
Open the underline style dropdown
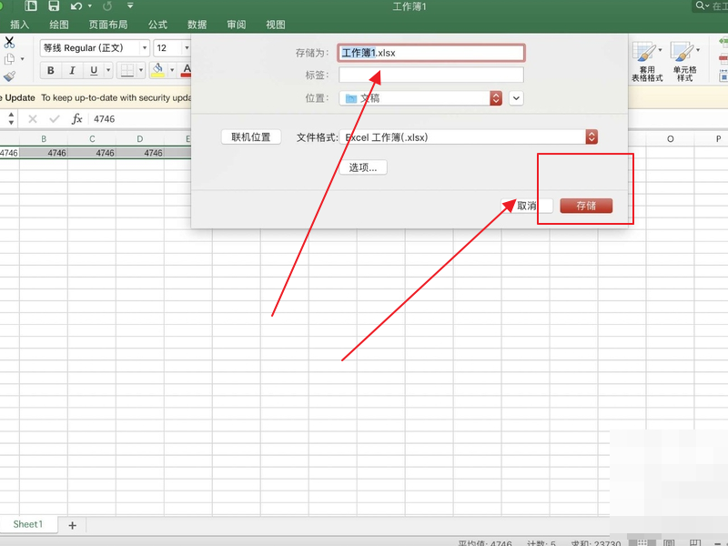click(x=108, y=71)
